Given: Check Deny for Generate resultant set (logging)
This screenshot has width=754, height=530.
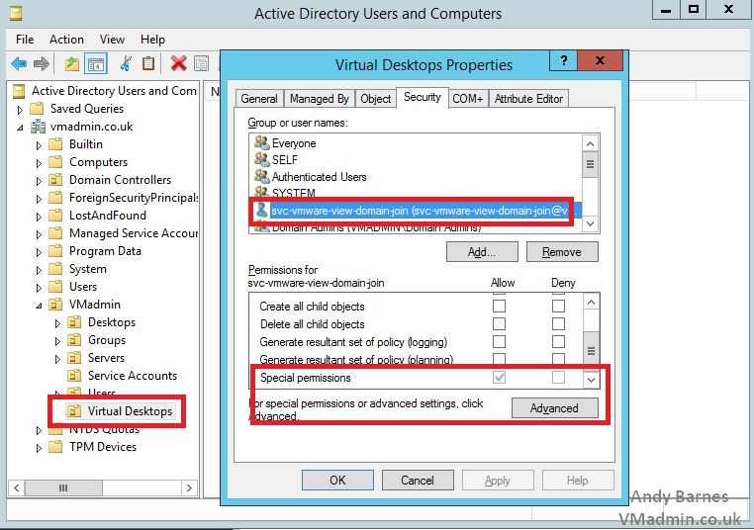Looking at the screenshot, I should tap(558, 342).
